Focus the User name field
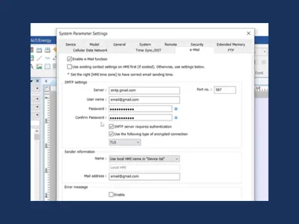Image resolution: width=299 pixels, height=224 pixels. (145, 100)
